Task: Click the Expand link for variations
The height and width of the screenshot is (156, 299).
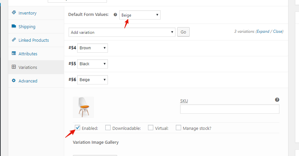Action: (263, 31)
